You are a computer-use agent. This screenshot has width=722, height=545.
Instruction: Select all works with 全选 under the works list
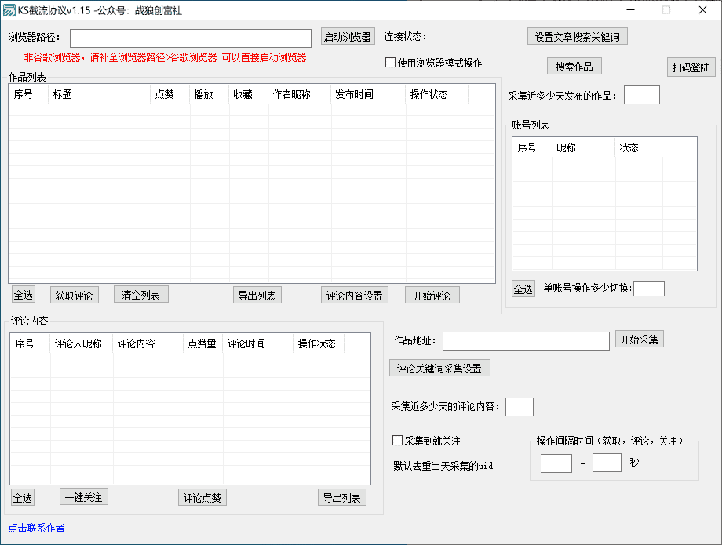click(23, 294)
